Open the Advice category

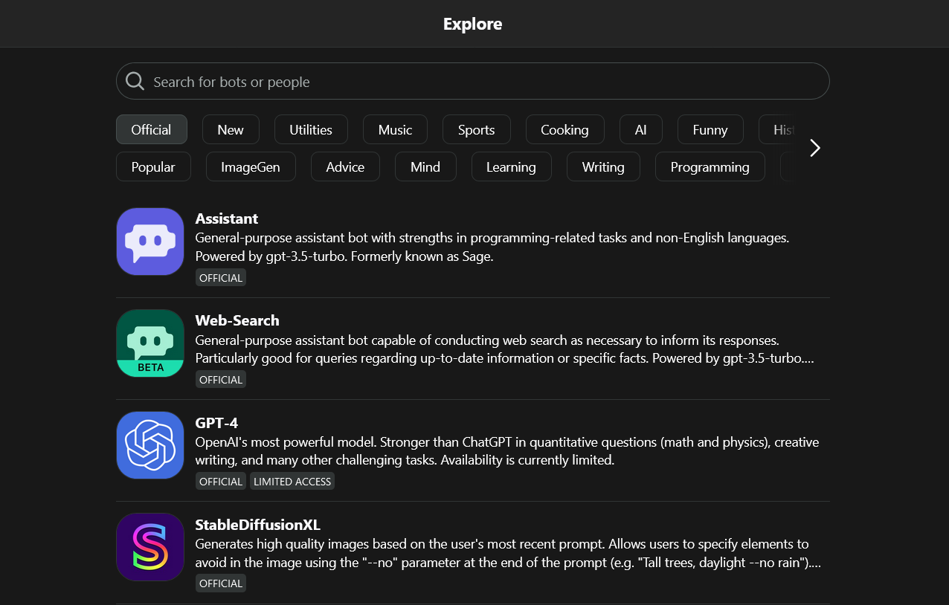[x=345, y=166]
